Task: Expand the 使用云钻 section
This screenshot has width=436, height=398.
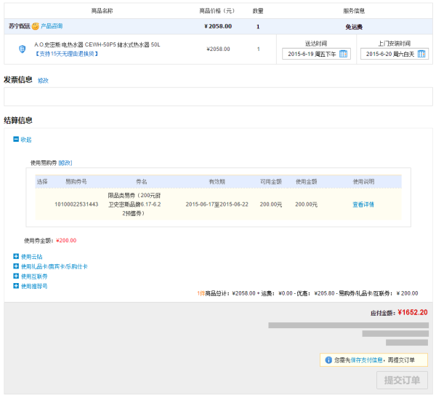Action: tap(32, 257)
